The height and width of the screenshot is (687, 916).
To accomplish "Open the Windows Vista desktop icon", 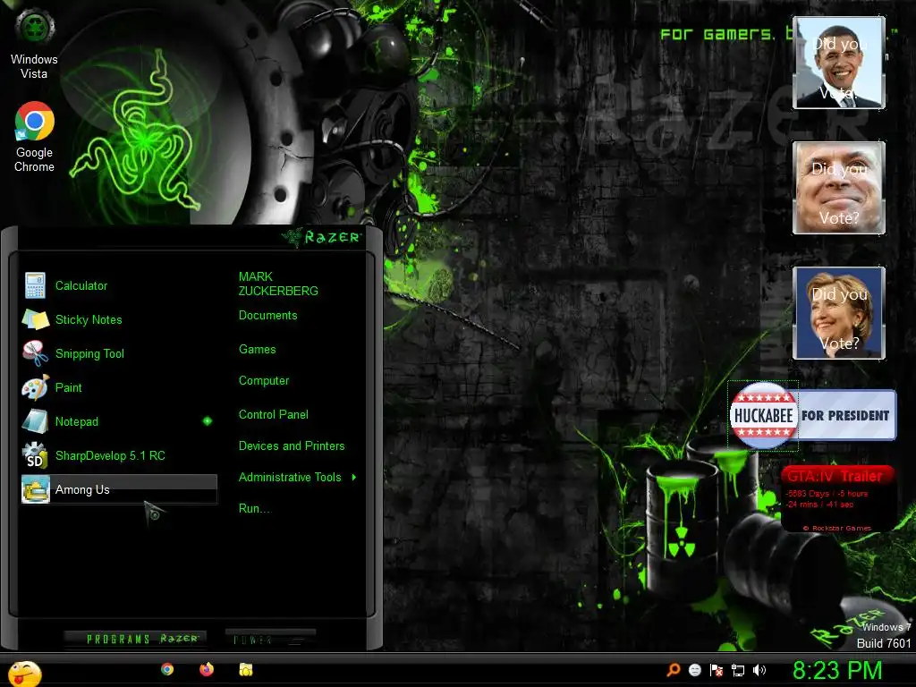I will coord(35,44).
